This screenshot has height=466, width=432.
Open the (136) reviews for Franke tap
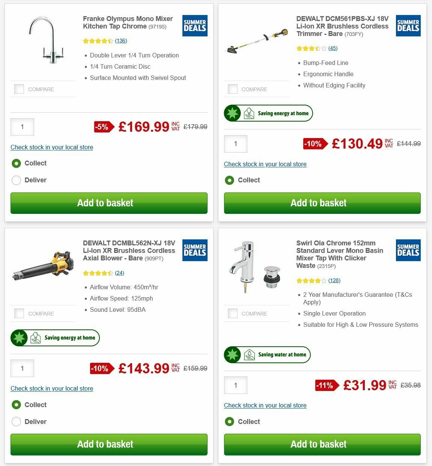pos(121,41)
